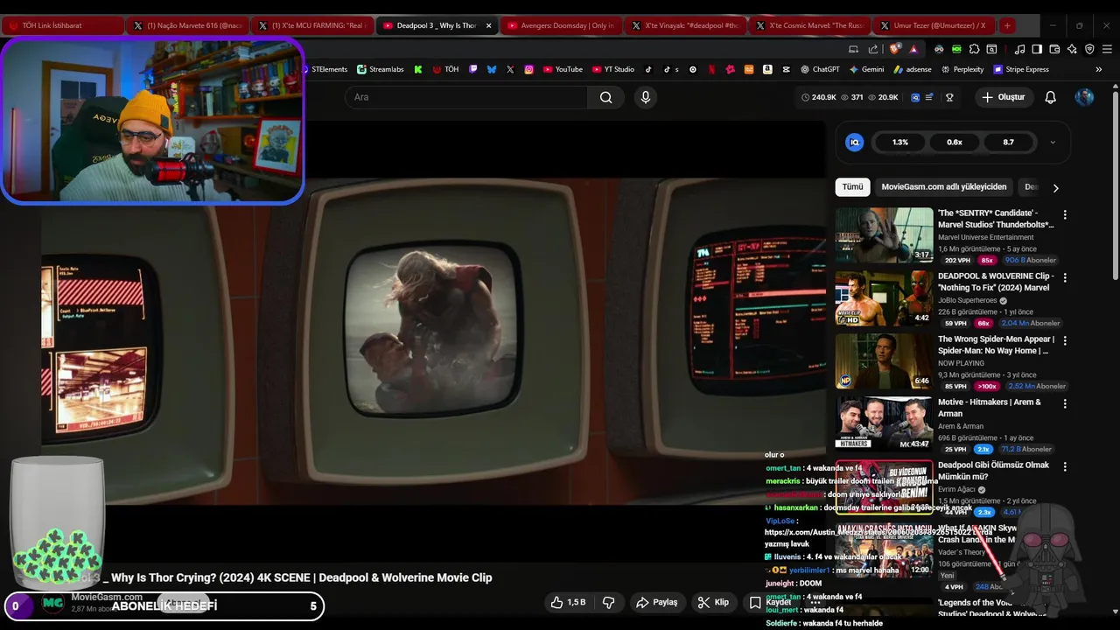Open the Brave Leo AI sparkle icon
The width and height of the screenshot is (1120, 630).
[1073, 49]
